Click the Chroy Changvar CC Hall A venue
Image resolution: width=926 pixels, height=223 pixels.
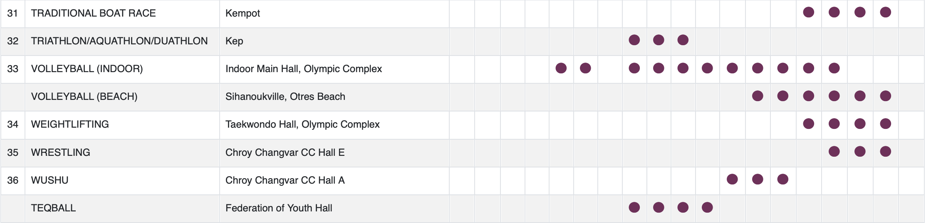tap(285, 180)
